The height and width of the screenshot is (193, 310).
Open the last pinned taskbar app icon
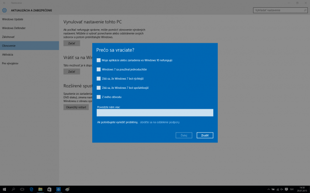click(x=68, y=189)
